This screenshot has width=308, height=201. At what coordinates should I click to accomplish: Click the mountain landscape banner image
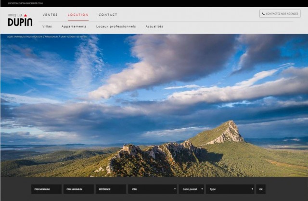(154, 105)
